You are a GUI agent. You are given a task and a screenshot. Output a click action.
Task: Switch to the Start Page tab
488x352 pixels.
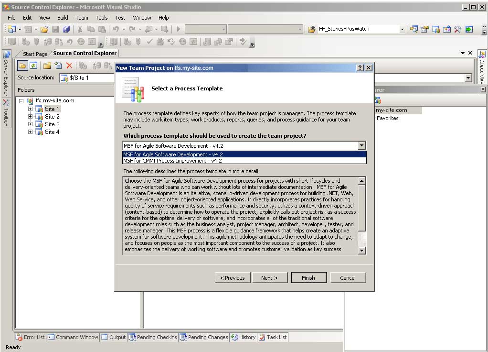[x=35, y=54]
